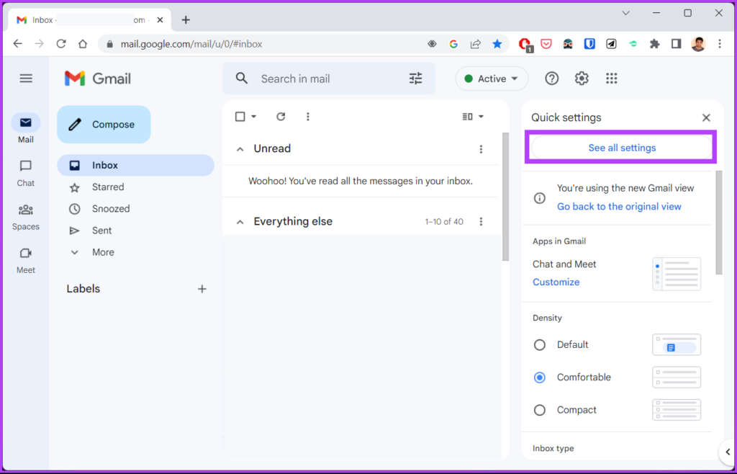
Task: Open the Inbox folder
Action: [x=135, y=166]
